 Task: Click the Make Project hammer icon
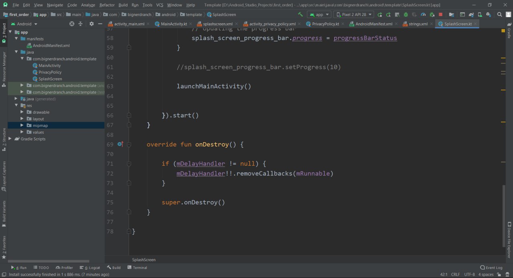(x=300, y=14)
